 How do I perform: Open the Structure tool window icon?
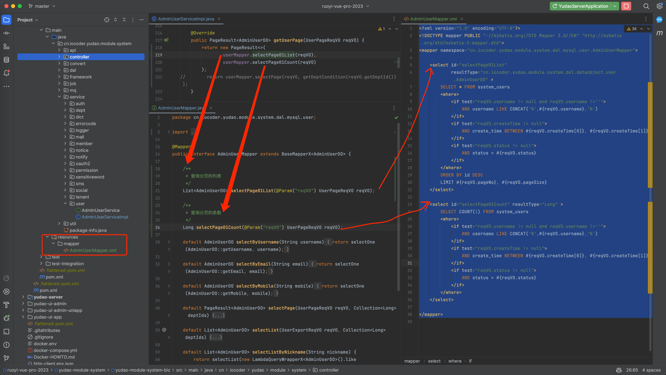[6, 46]
